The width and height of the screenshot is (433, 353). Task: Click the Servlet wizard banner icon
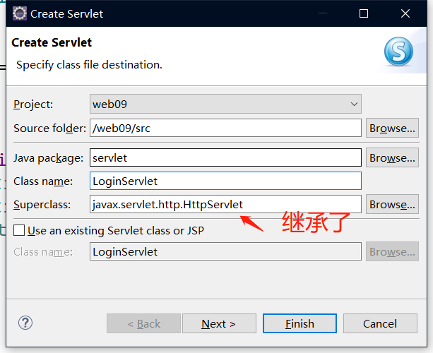coord(398,50)
